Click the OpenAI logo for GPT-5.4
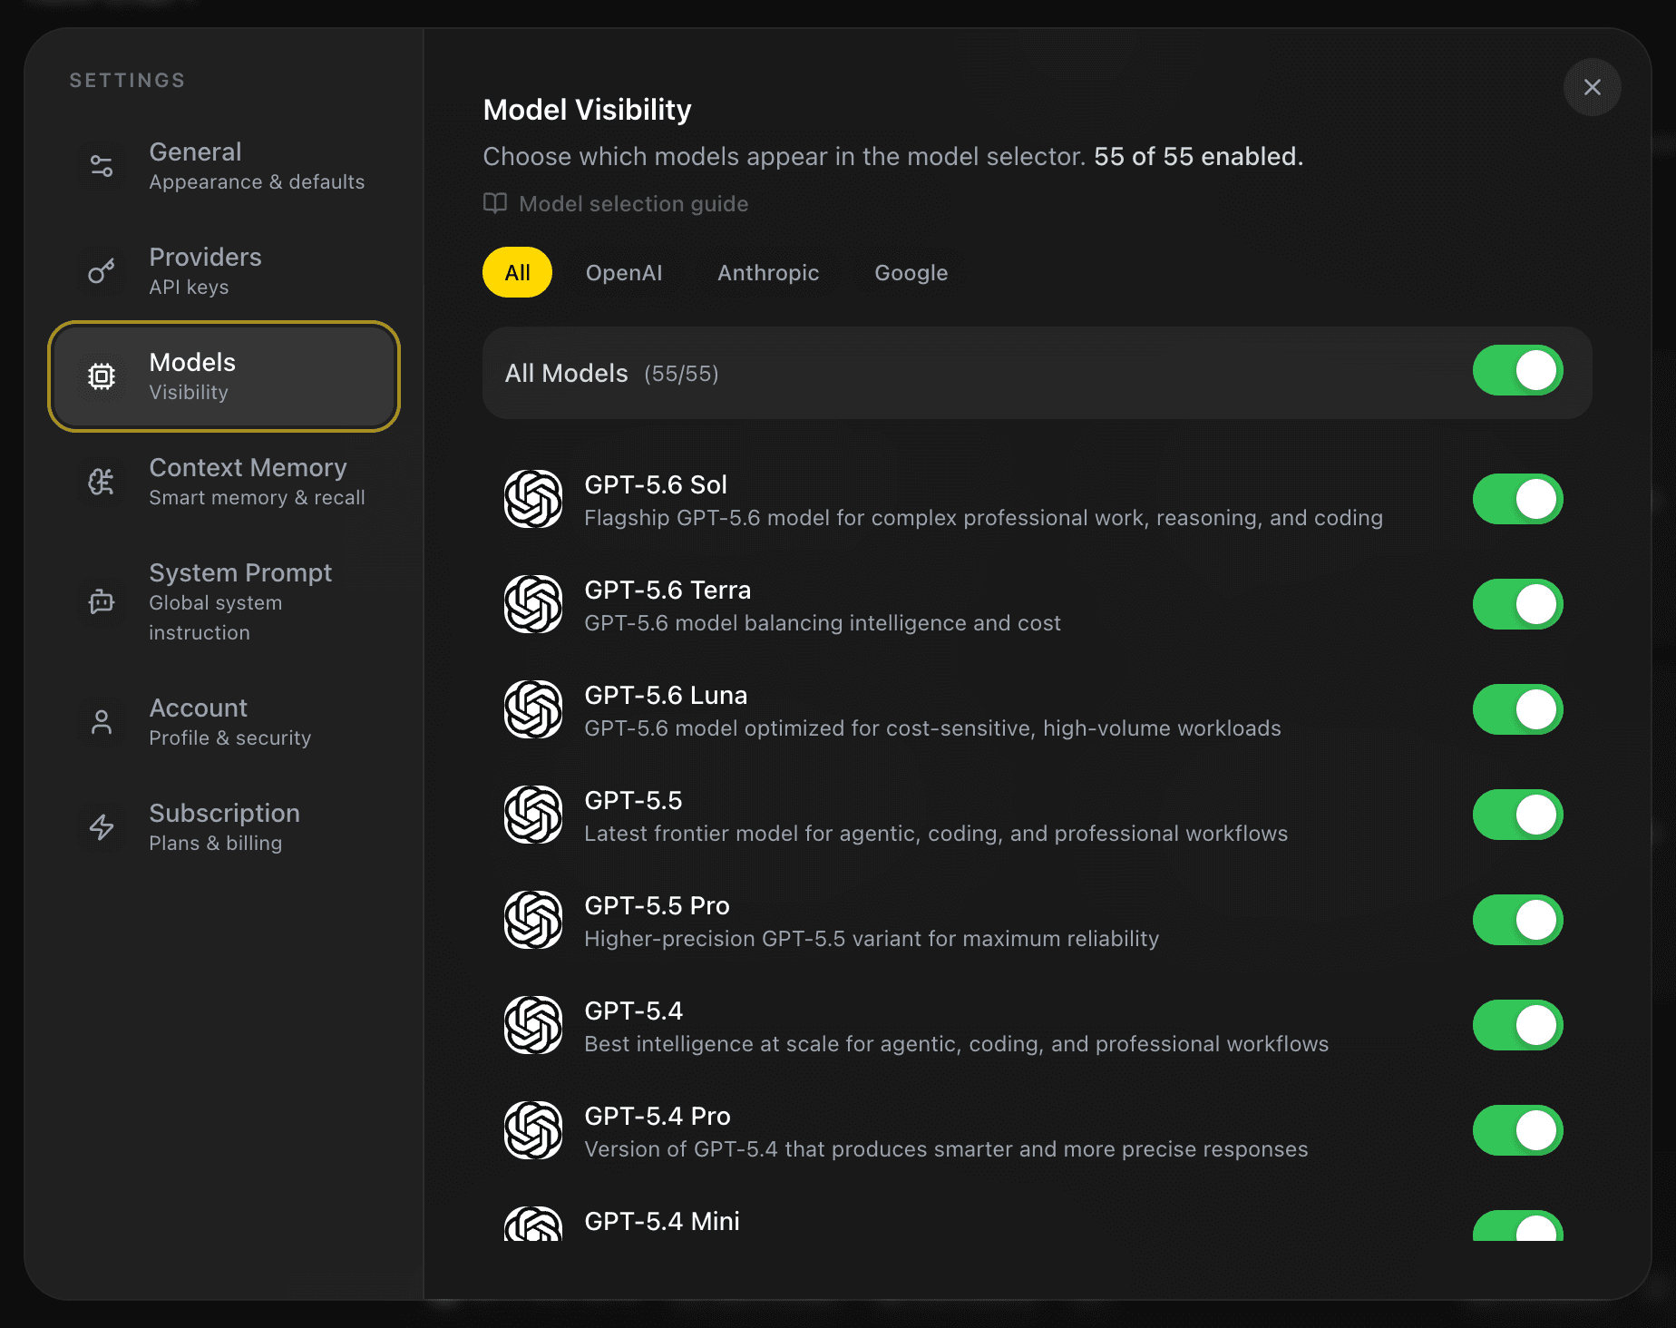This screenshot has width=1676, height=1328. (x=533, y=1025)
